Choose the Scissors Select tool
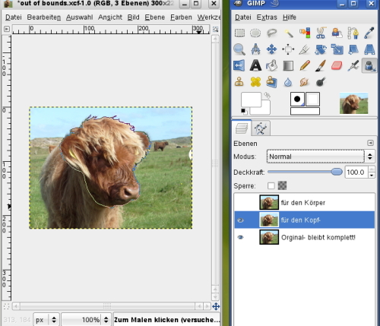Viewport: 380px width, 326px height. (x=321, y=33)
